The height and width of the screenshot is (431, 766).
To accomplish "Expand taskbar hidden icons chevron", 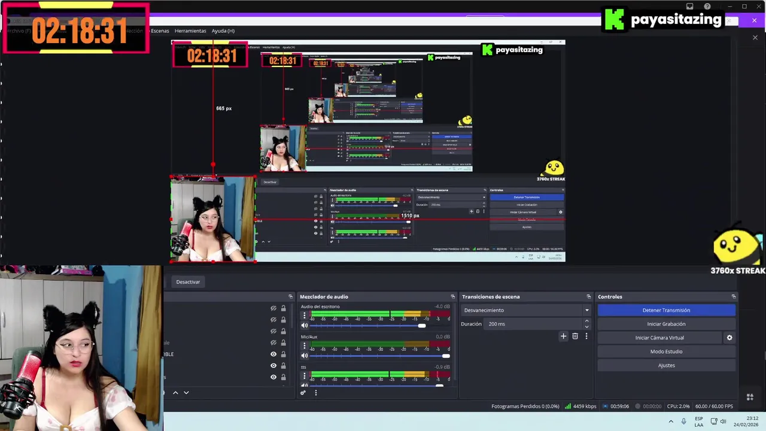I will tap(671, 421).
